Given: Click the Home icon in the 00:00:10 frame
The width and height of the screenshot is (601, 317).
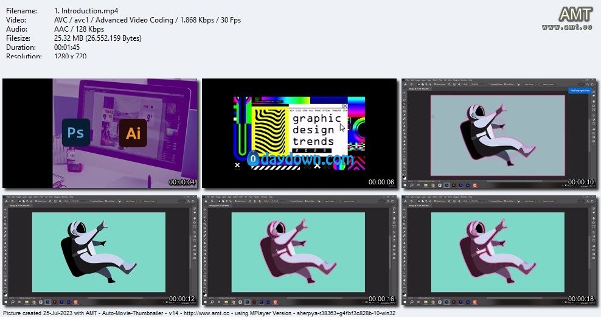Looking at the screenshot, I should (406, 85).
